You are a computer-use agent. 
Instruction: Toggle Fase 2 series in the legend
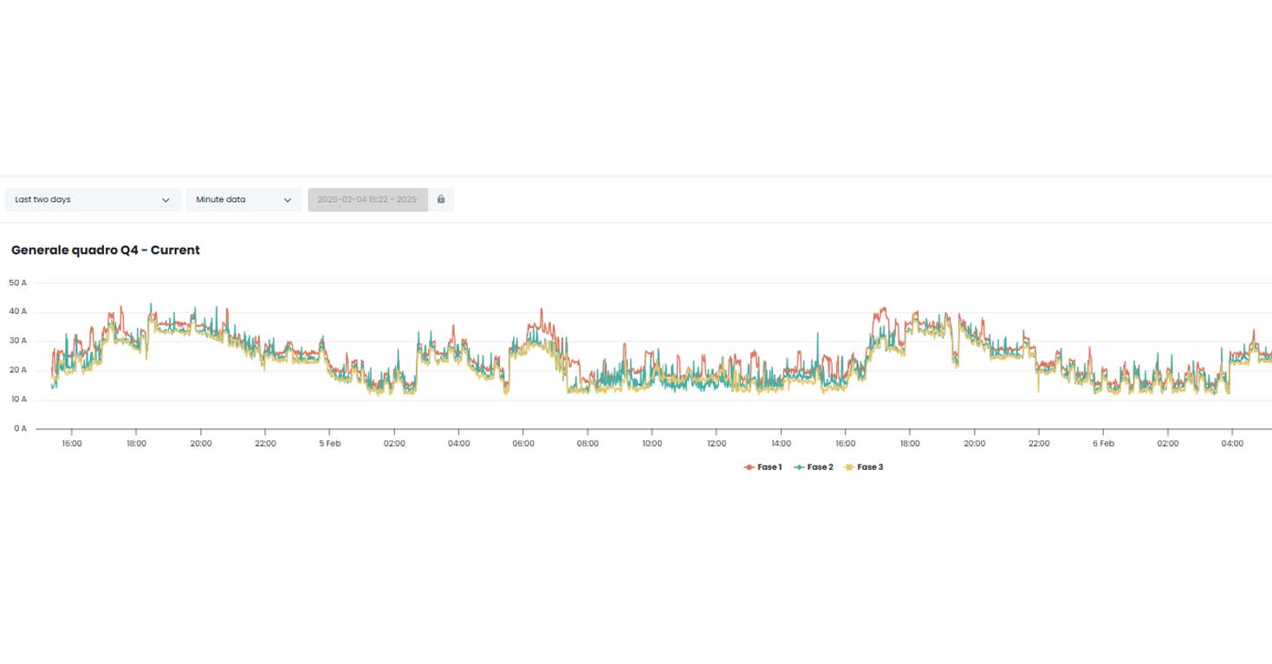point(820,467)
